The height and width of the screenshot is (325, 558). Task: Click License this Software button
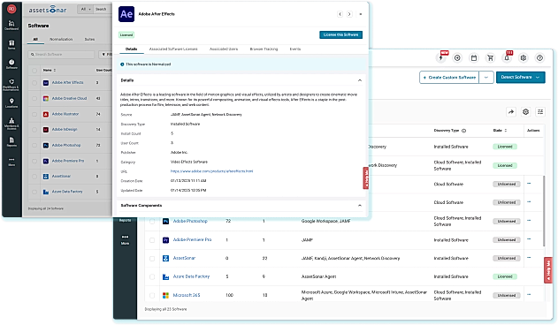[x=341, y=34]
